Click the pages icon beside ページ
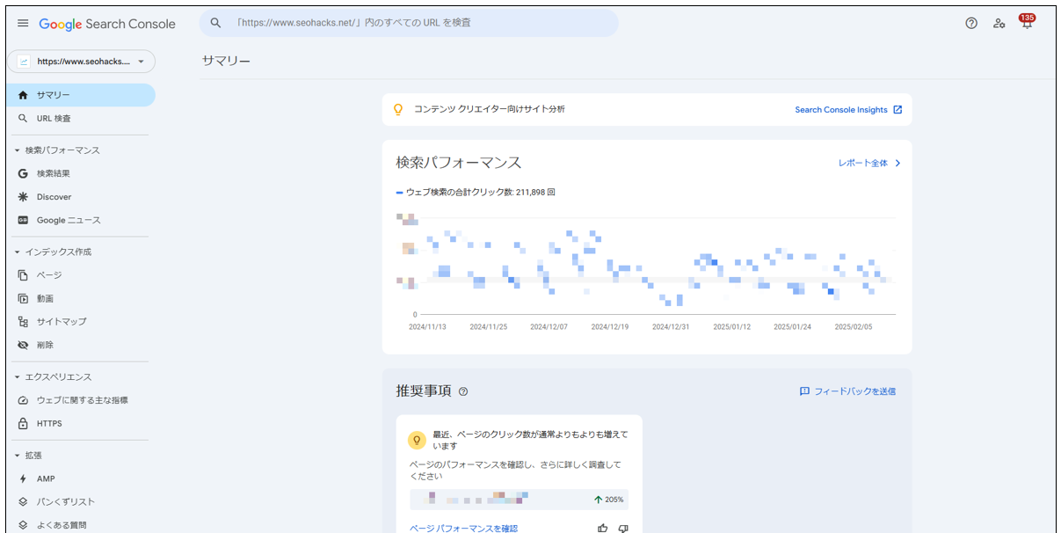Image resolution: width=1061 pixels, height=533 pixels. coord(24,275)
